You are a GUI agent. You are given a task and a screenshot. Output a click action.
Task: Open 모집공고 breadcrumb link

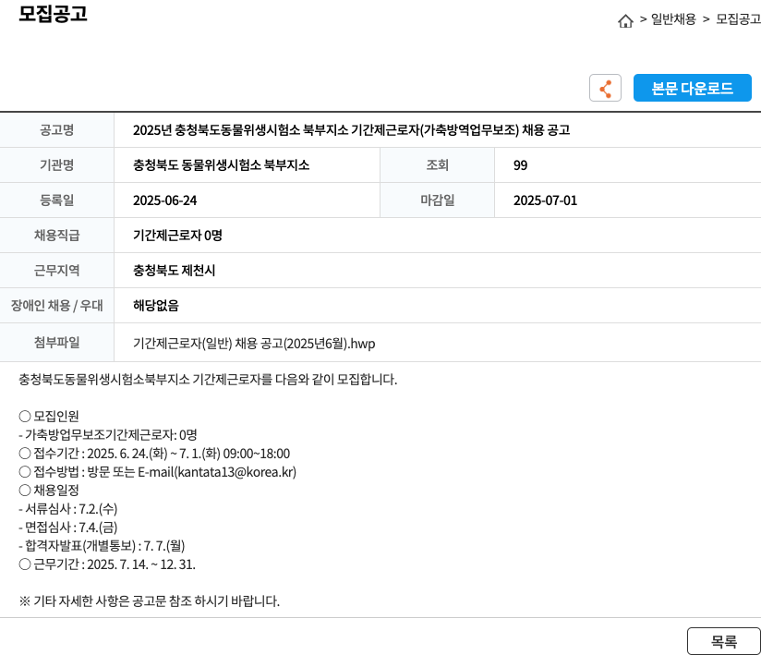[738, 18]
